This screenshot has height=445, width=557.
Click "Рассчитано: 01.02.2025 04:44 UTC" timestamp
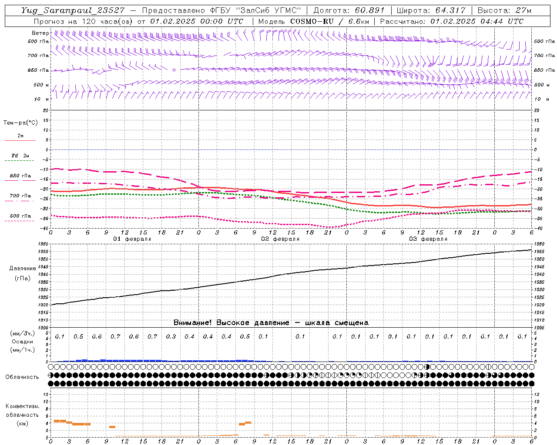[x=452, y=21]
